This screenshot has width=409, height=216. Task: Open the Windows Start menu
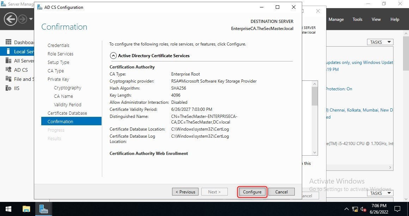click(8, 209)
